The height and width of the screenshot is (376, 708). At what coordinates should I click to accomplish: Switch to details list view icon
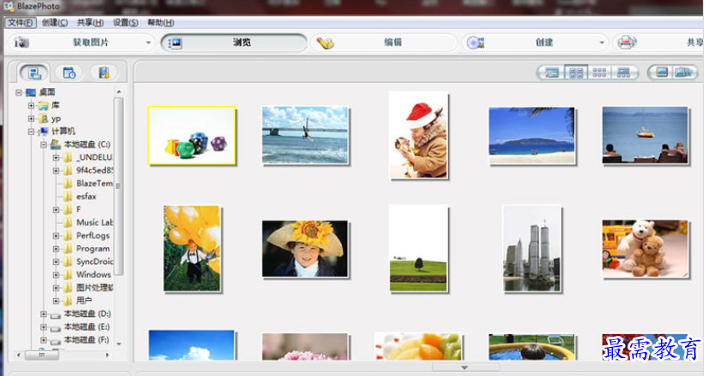point(623,73)
